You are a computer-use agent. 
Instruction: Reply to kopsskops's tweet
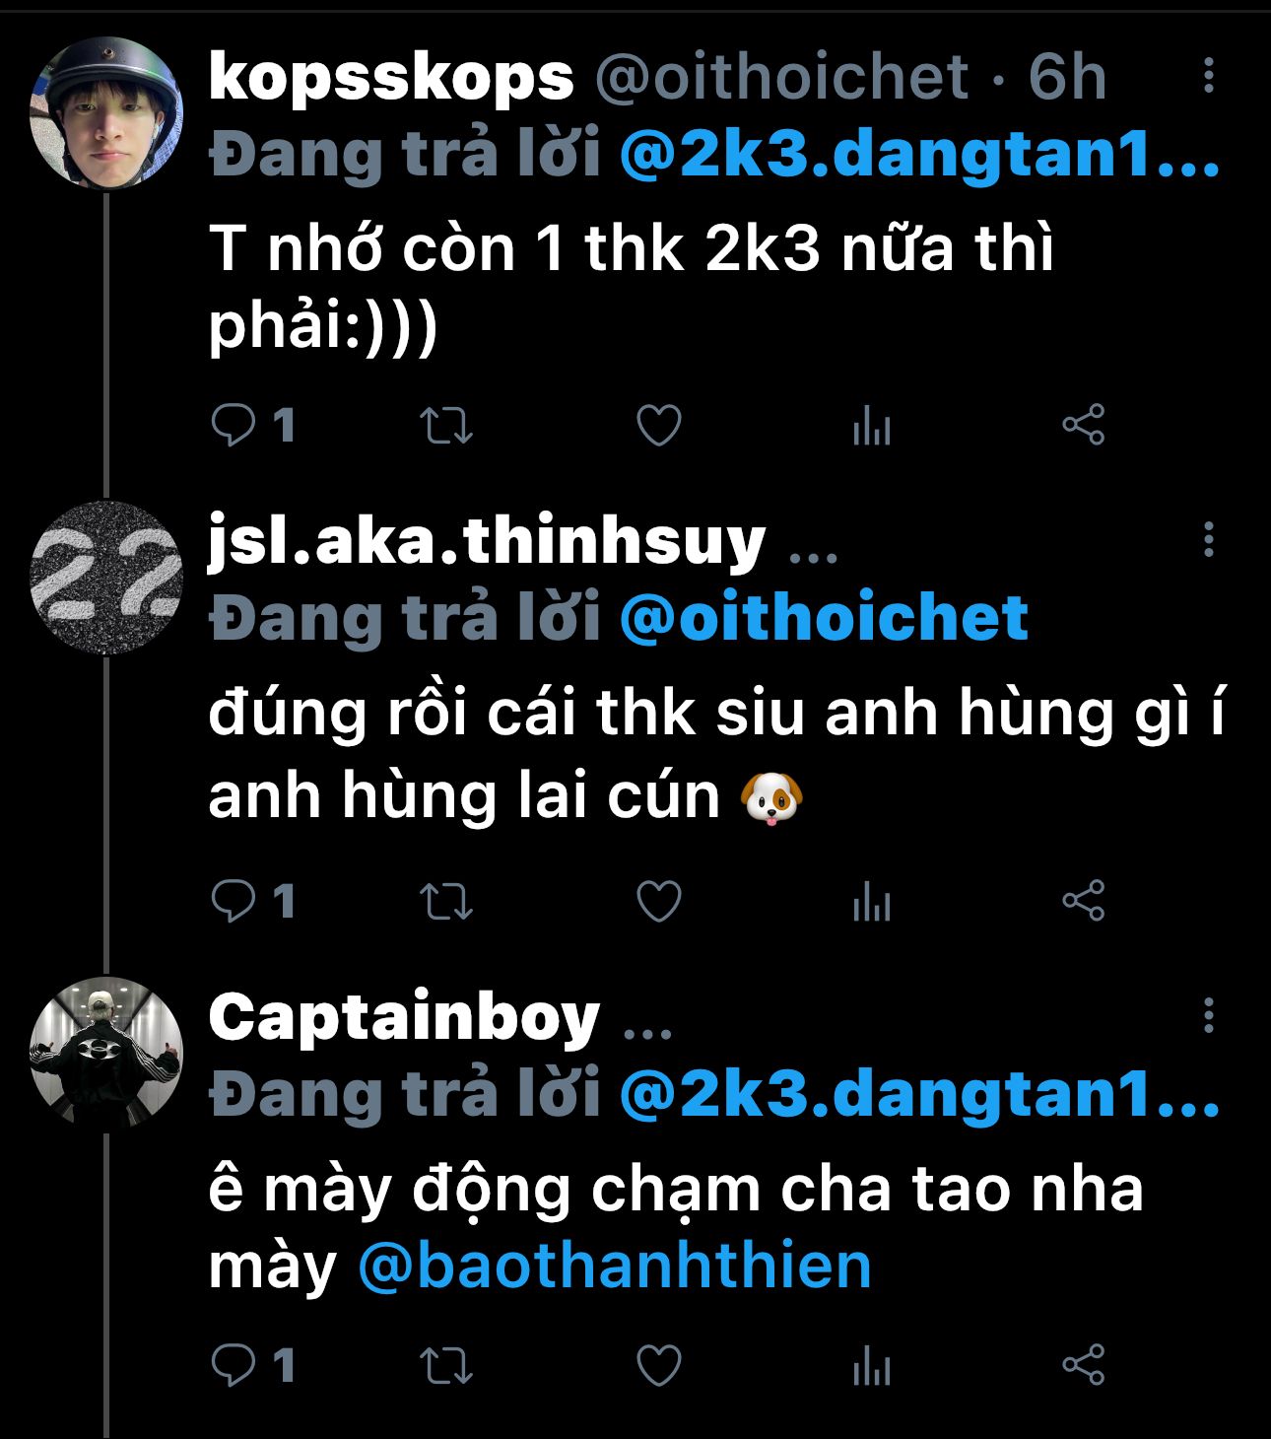click(x=234, y=426)
